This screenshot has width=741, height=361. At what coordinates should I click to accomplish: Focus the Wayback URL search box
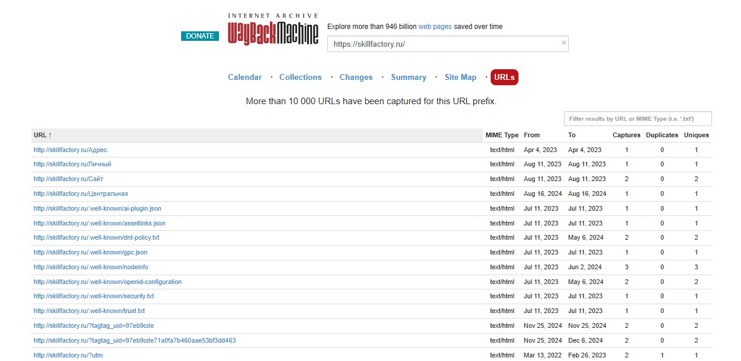click(x=444, y=44)
